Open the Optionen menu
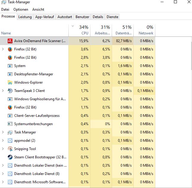Viewport: 192px width, 188px height. click(x=21, y=9)
